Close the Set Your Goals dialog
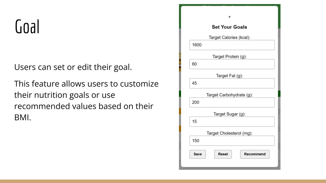Viewport: 326px width, 183px height. (230, 17)
